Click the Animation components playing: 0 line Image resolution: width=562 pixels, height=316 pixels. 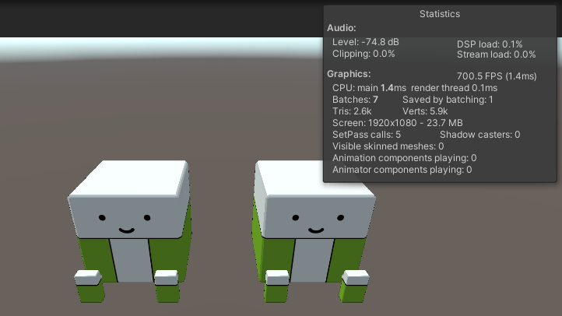point(404,158)
